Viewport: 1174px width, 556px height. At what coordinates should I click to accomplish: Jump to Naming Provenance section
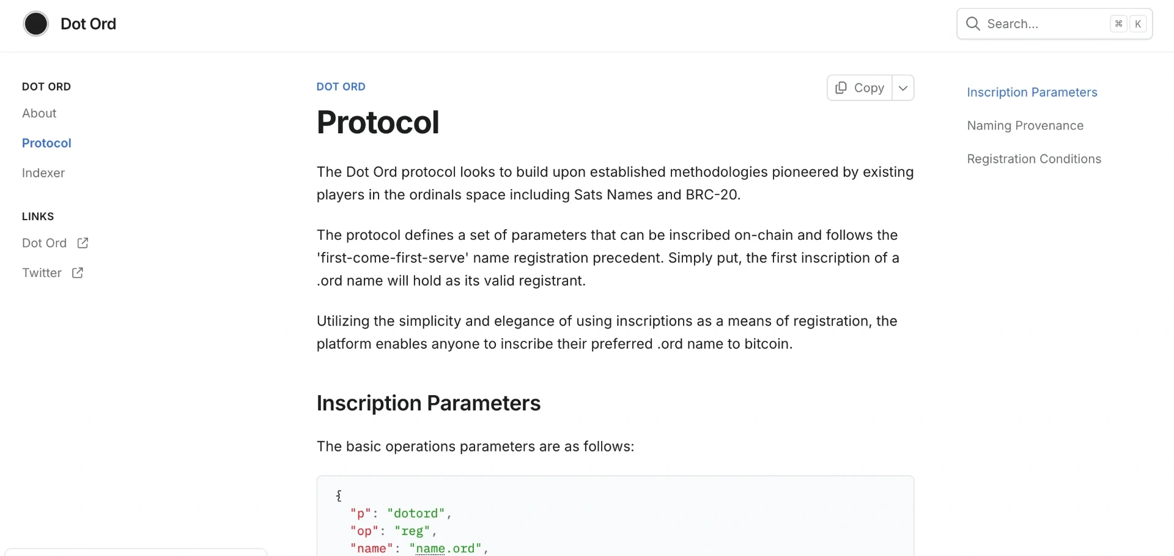(1025, 126)
